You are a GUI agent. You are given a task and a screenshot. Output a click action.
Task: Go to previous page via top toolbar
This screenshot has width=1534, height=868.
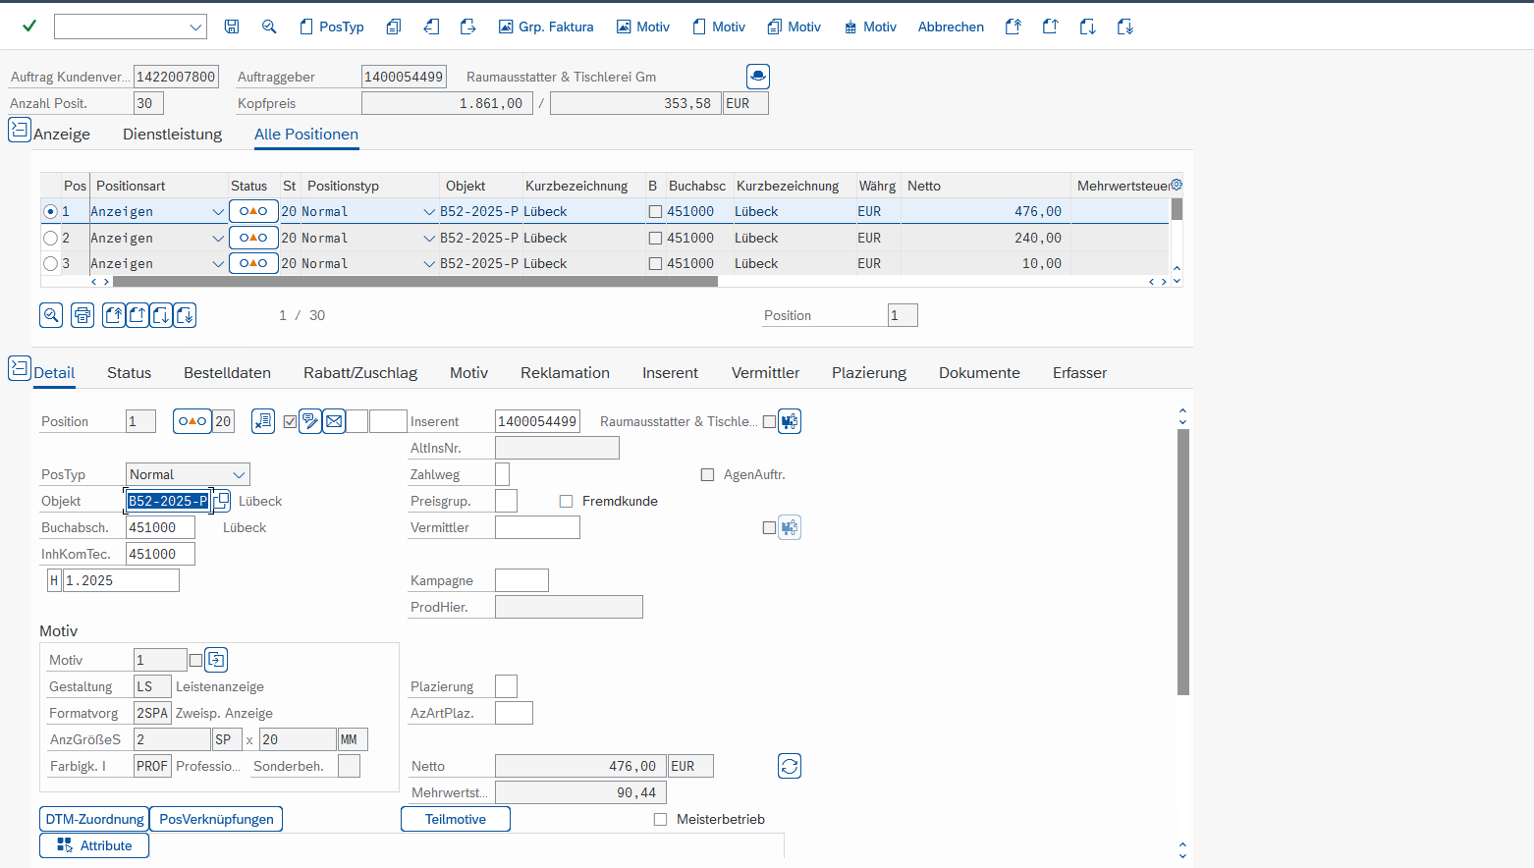click(x=1051, y=27)
